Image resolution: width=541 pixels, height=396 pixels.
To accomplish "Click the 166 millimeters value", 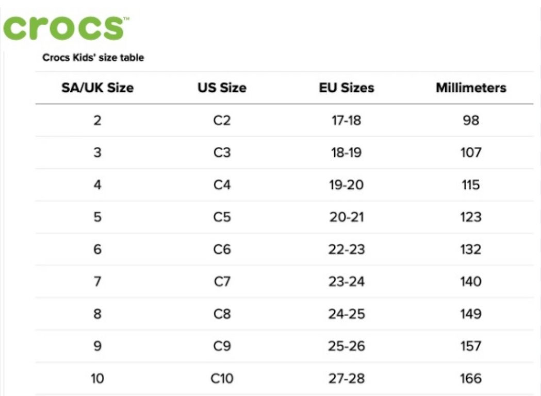I will pos(471,378).
